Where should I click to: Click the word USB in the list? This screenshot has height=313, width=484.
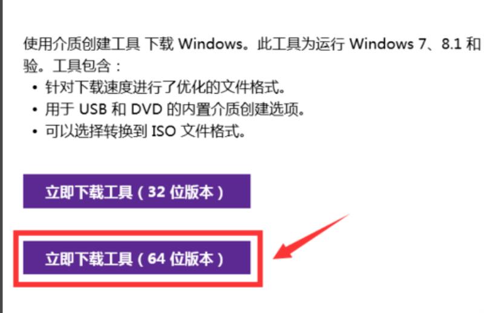click(x=93, y=109)
